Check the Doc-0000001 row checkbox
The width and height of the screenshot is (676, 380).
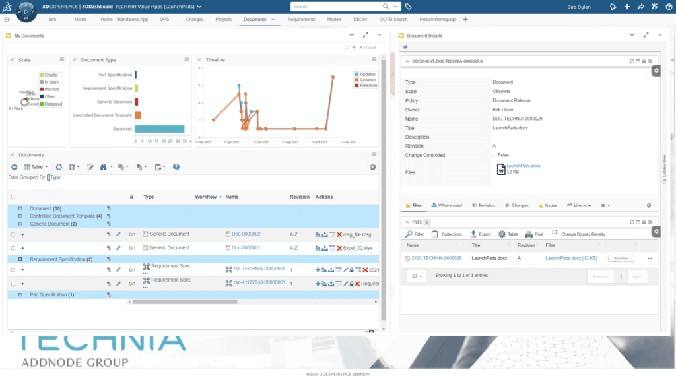[x=13, y=249]
